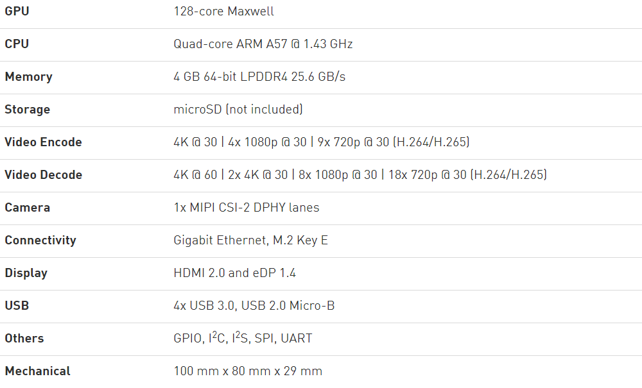Click the CPU row label
This screenshot has height=388, width=642.
pos(17,44)
